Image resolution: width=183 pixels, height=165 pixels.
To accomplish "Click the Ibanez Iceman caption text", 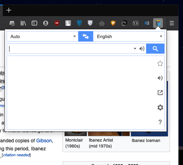I will tap(146, 141).
